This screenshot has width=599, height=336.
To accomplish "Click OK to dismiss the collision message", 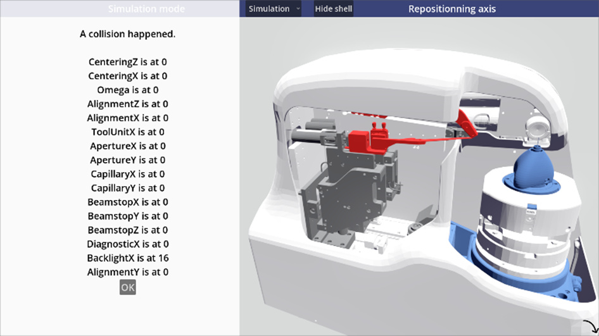I will coord(128,287).
